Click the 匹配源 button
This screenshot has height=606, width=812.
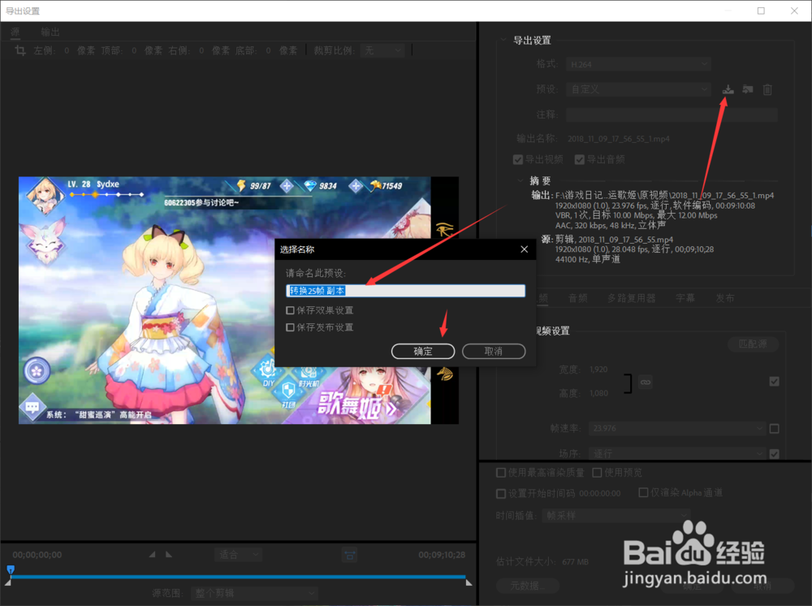point(753,344)
